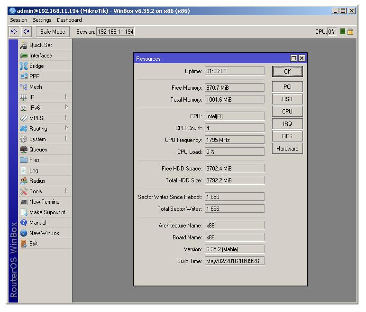The width and height of the screenshot is (366, 312).
Task: Open the Bridge configuration
Action: pos(36,66)
